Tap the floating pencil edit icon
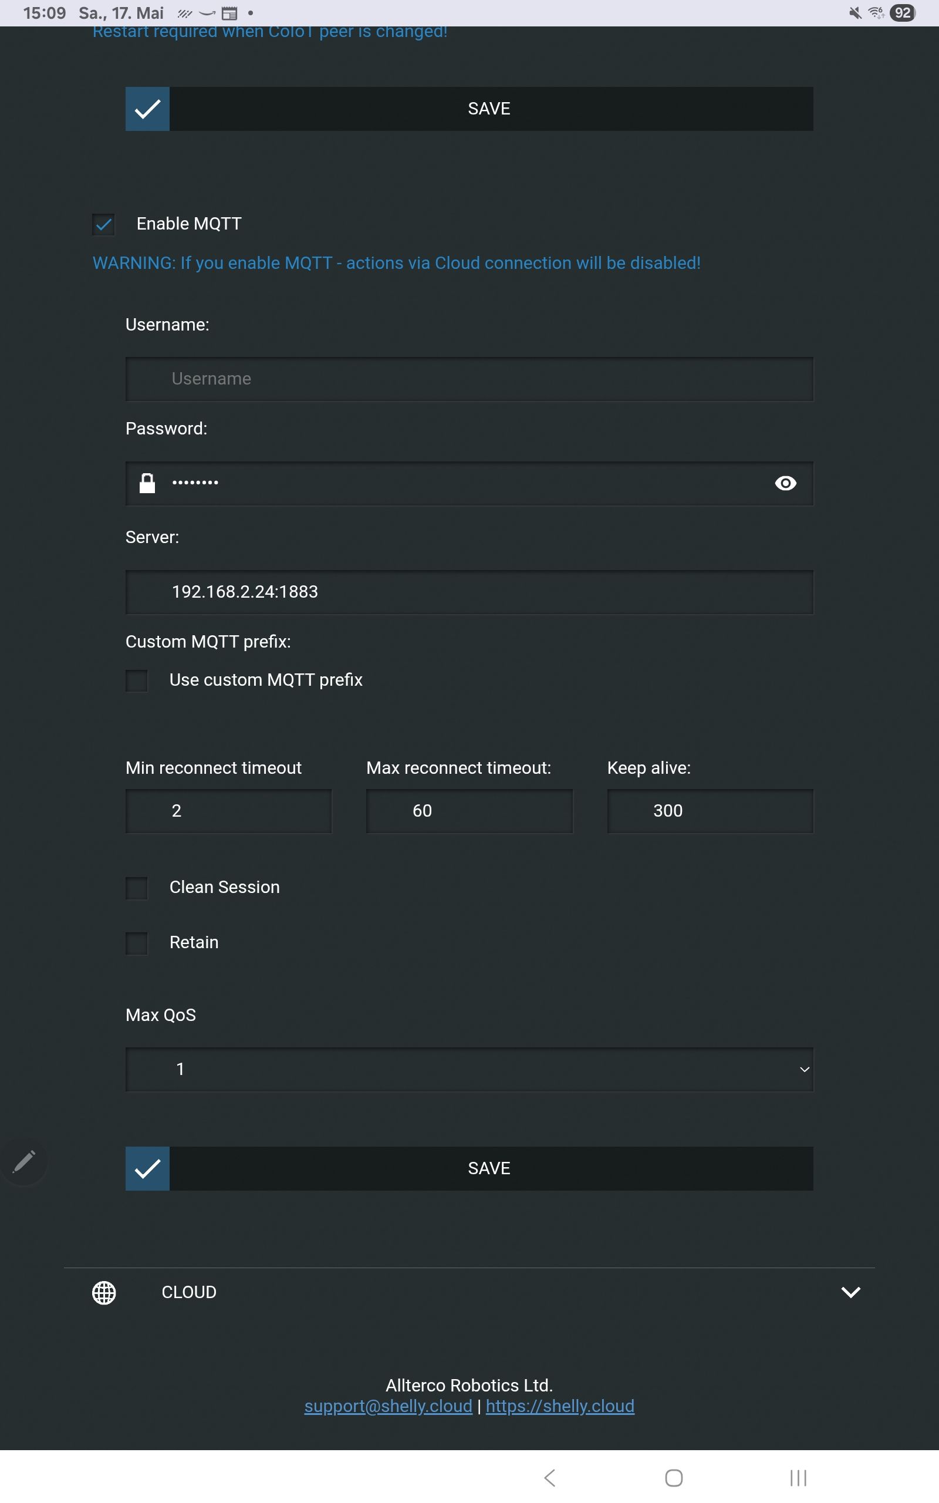This screenshot has width=939, height=1503. [x=24, y=1161]
